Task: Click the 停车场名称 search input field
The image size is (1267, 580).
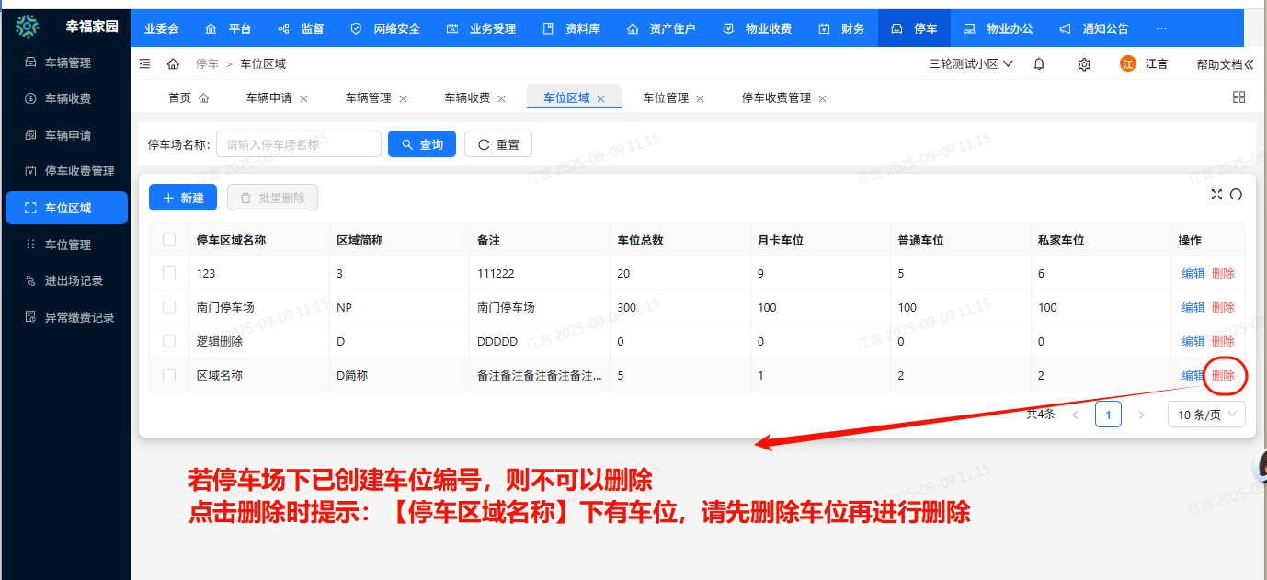Action: pos(299,144)
